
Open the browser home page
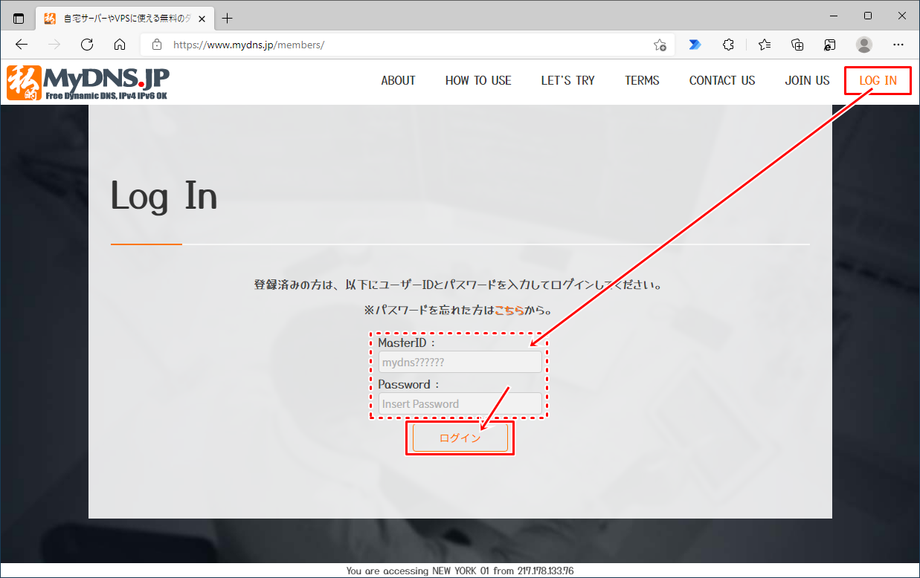pyautogui.click(x=120, y=45)
